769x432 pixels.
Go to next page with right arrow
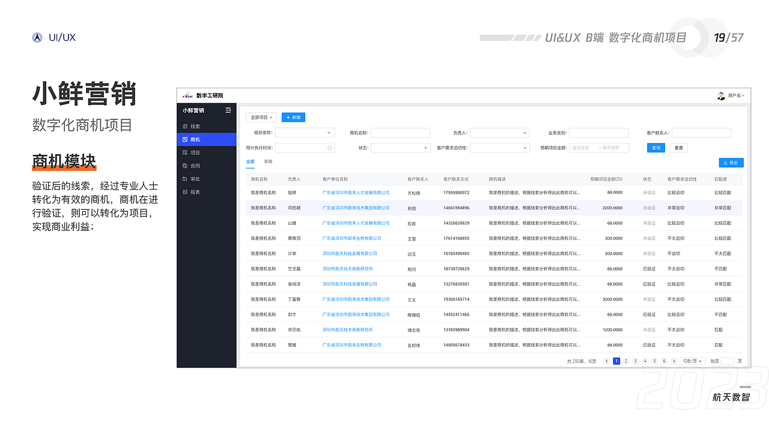click(x=674, y=361)
